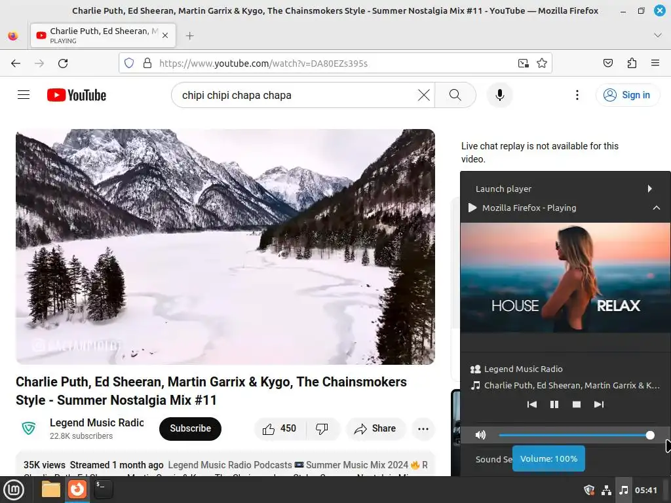Open YouTube settings three-dot menu
Screen dimensions: 671x503
(x=577, y=95)
